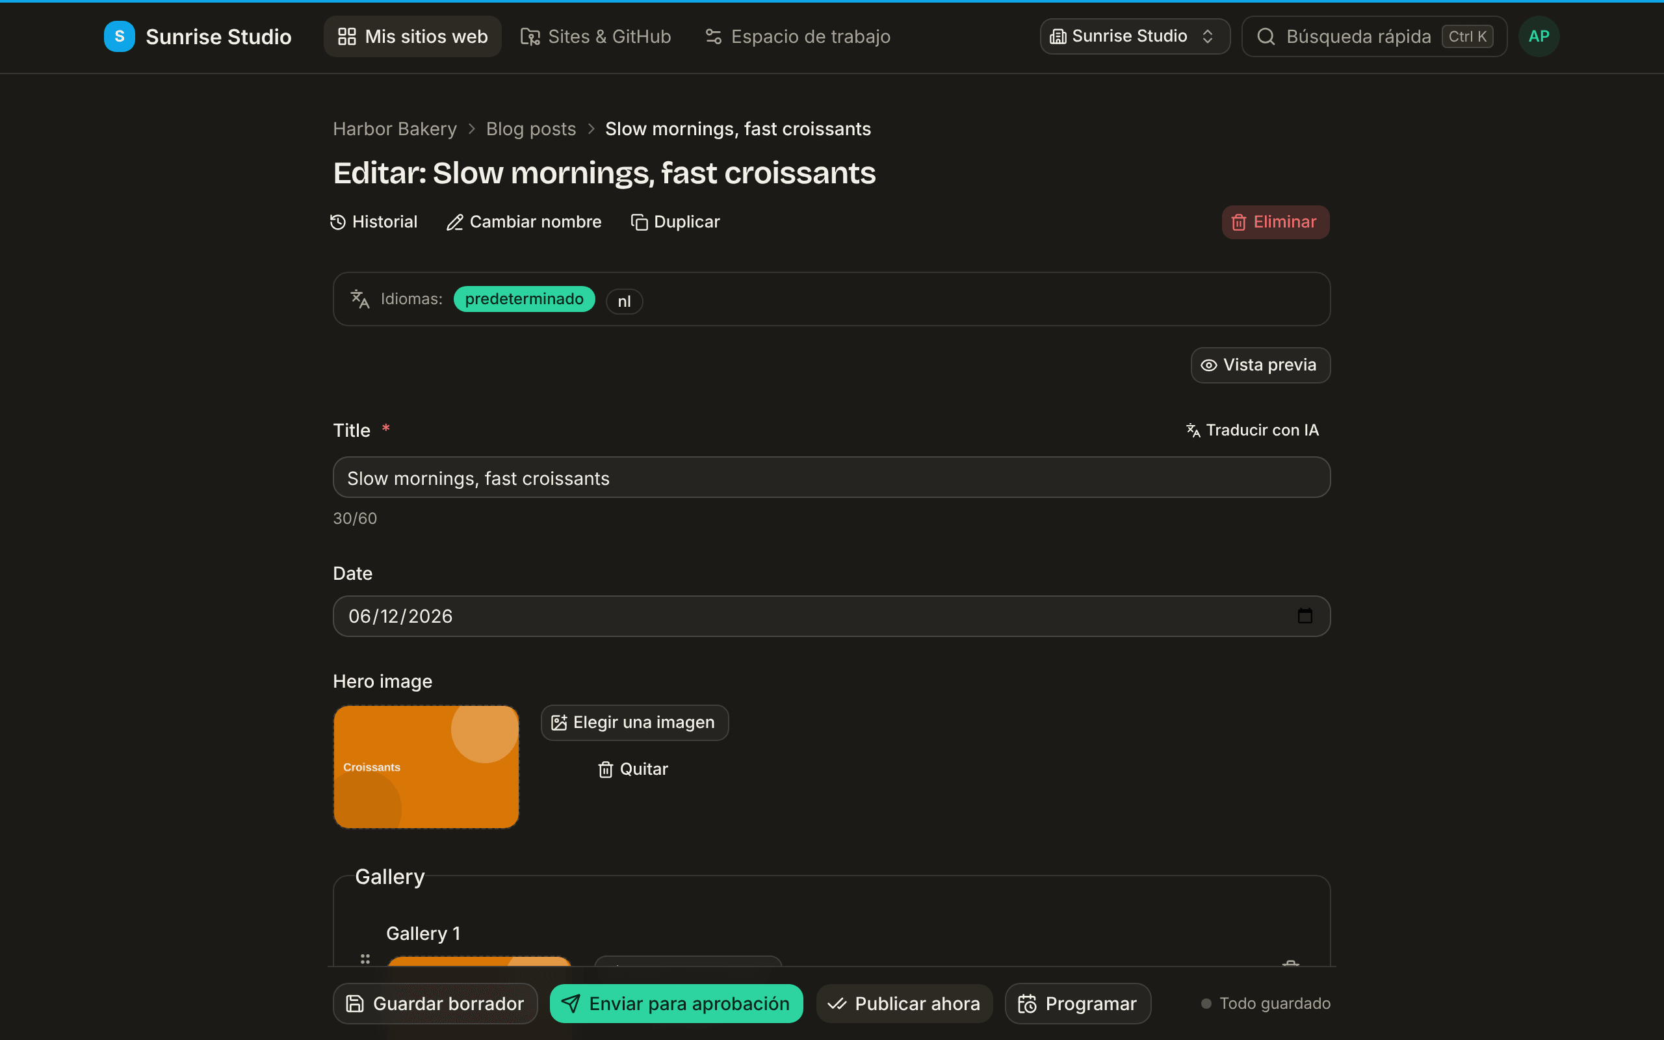This screenshot has height=1040, width=1664.
Task: Click Cambiar nombre to rename post
Action: point(524,222)
